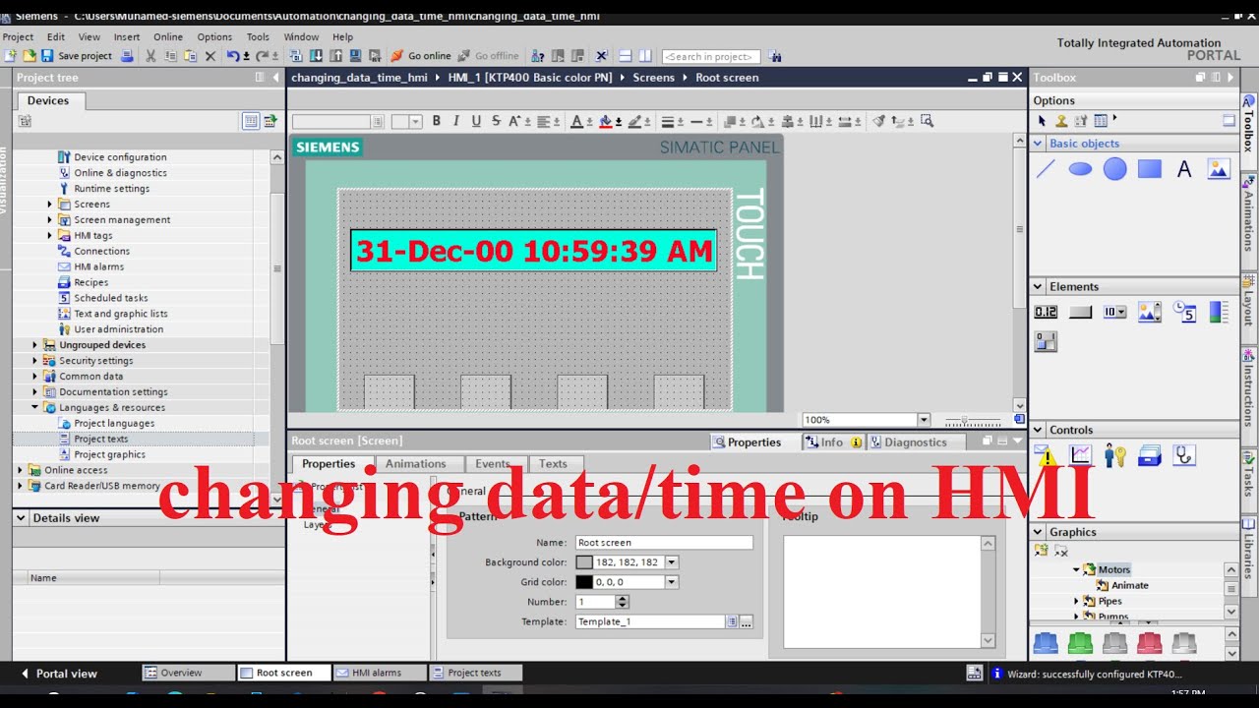Toggle the Toolbox side tab
This screenshot has height=708, width=1259.
[x=1249, y=123]
